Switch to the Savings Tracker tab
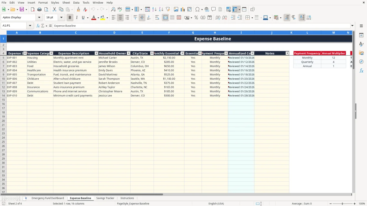The height and width of the screenshot is (206, 367). pos(105,198)
